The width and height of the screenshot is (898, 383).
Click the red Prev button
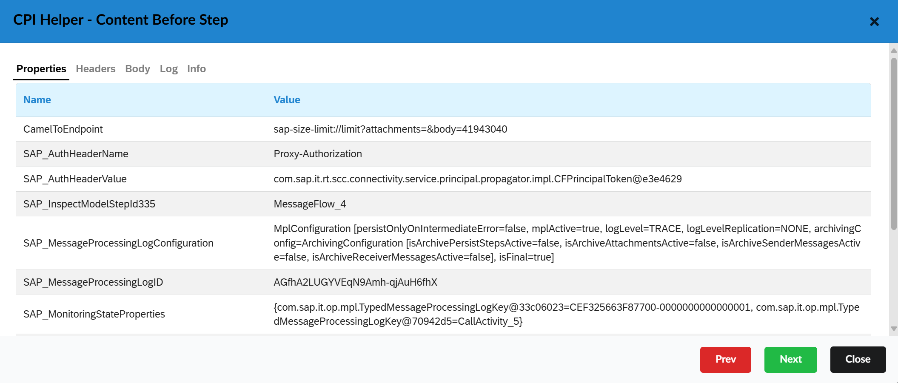(725, 360)
